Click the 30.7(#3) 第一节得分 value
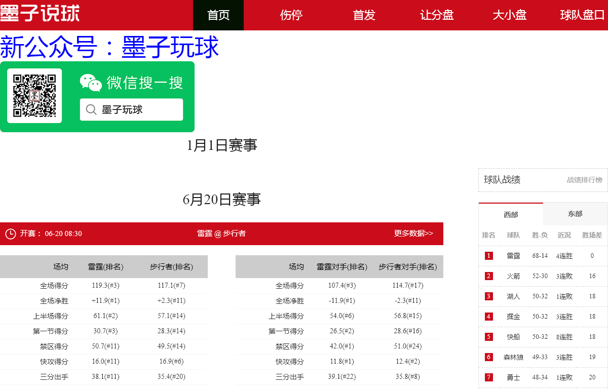Viewport: 608px width, 389px height. click(105, 331)
